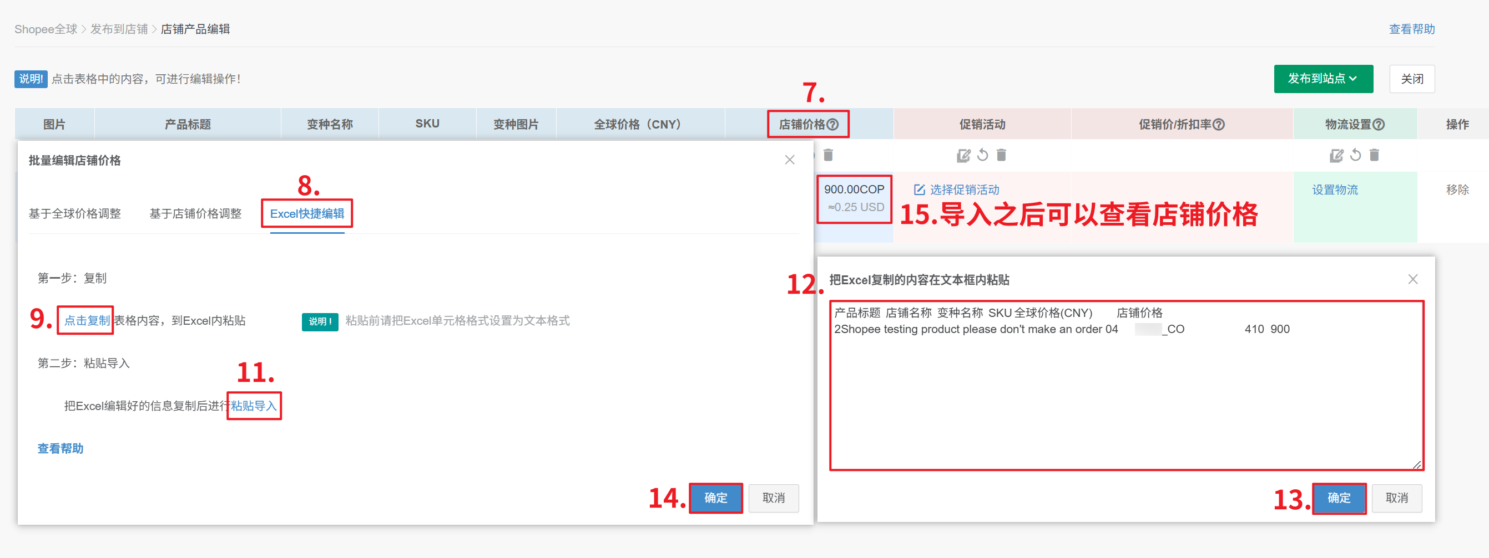
Task: Click the 促销活动 column header
Action: click(x=982, y=124)
